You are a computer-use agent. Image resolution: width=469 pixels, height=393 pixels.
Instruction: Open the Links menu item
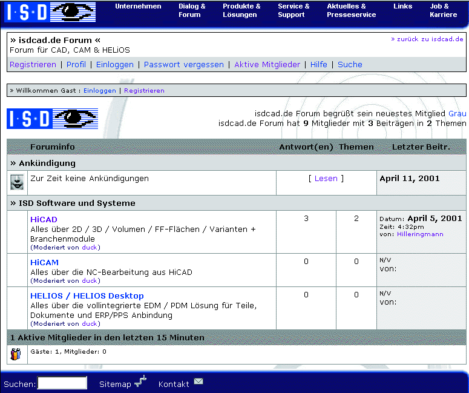tap(403, 6)
